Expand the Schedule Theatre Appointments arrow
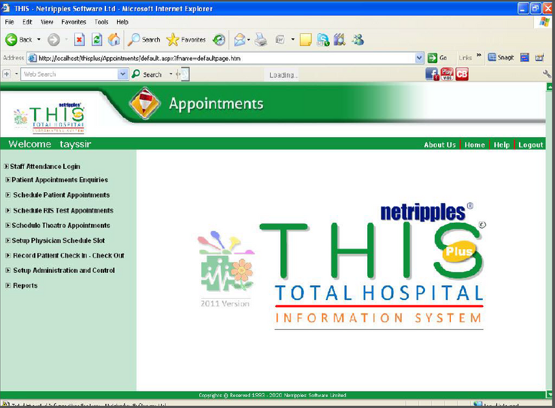The height and width of the screenshot is (408, 555). [8, 225]
